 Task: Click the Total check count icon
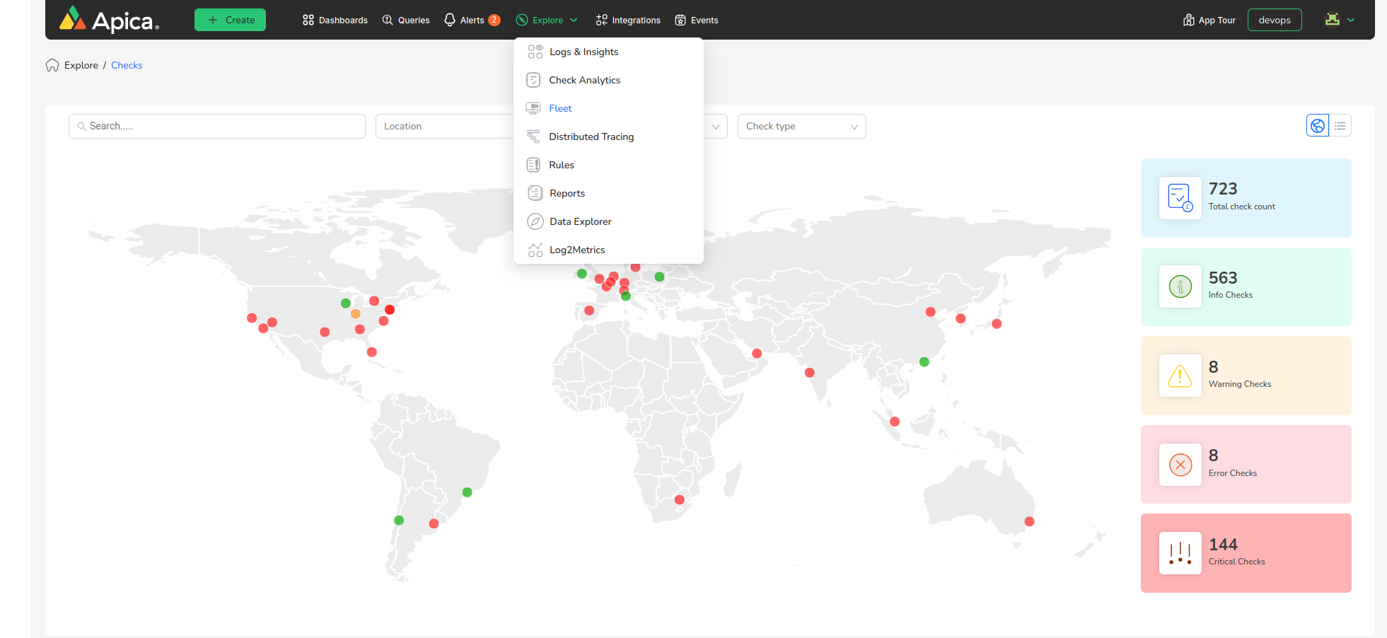tap(1180, 198)
